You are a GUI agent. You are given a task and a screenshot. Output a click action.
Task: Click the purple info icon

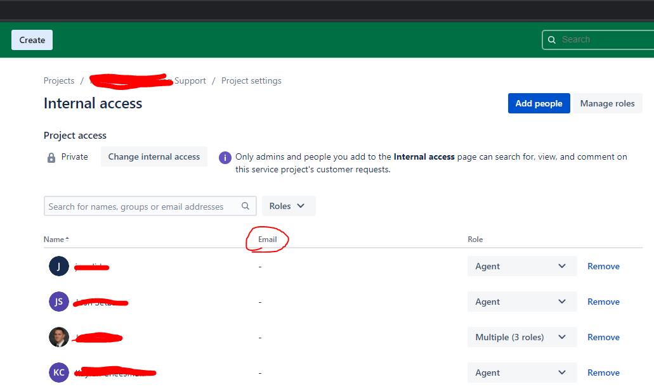point(225,157)
